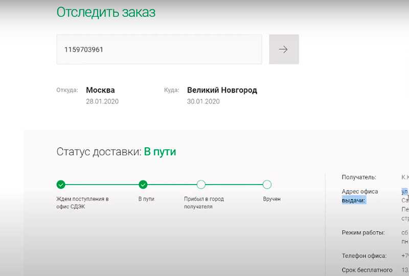This screenshot has height=276, width=409.
Task: Click the 'Срок бесплатного' label
Action: (x=367, y=270)
